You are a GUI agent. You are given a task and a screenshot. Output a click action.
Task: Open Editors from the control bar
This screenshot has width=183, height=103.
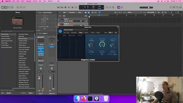(24, 7)
